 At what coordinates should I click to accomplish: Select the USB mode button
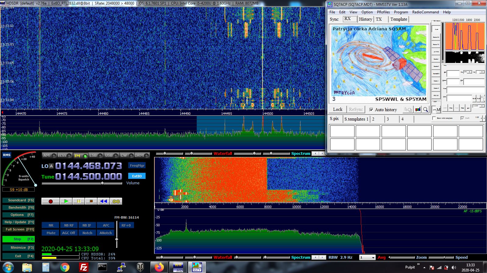tap(111, 155)
